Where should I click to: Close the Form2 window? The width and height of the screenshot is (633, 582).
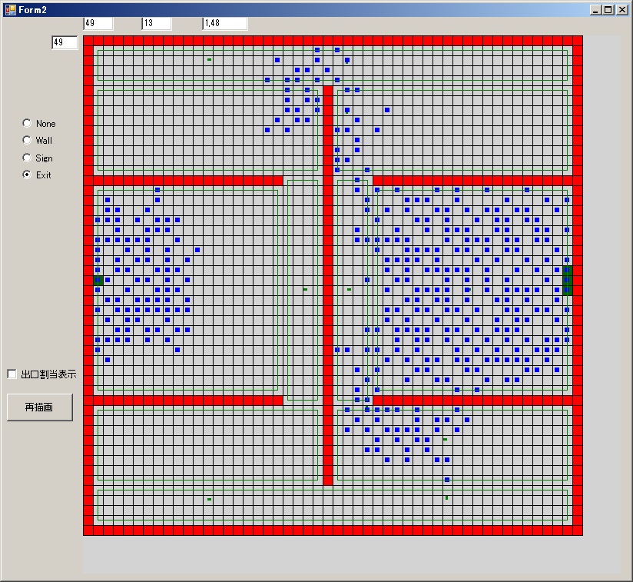tap(621, 9)
